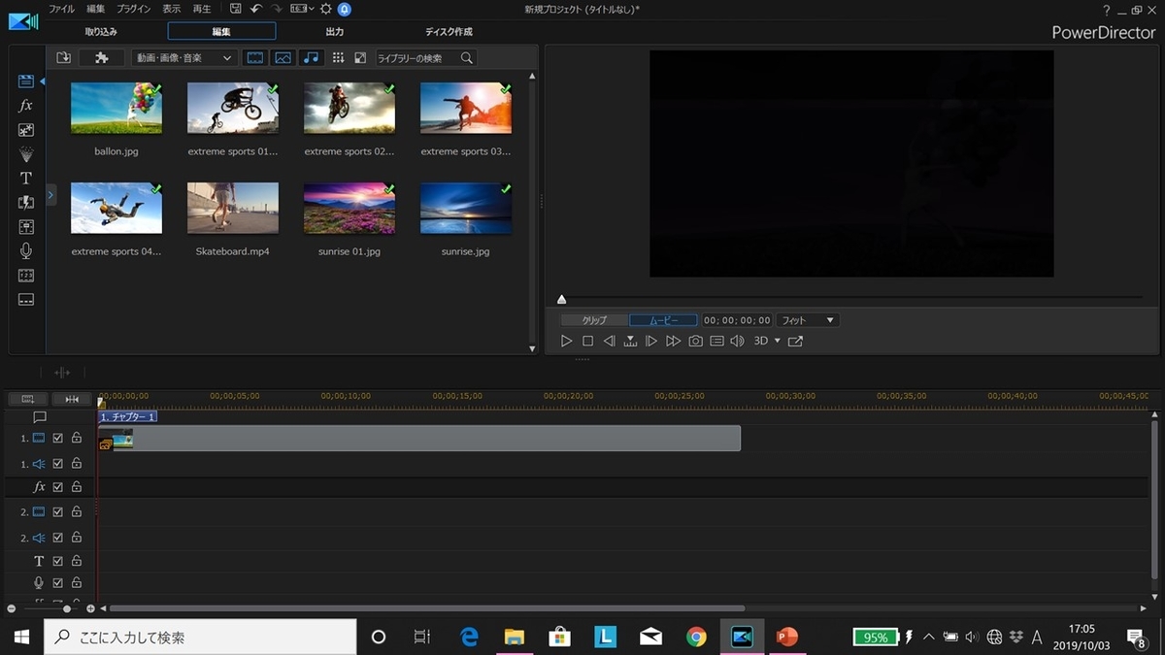
Task: Open the Title Room (T icon) in sidebar
Action: pos(26,179)
